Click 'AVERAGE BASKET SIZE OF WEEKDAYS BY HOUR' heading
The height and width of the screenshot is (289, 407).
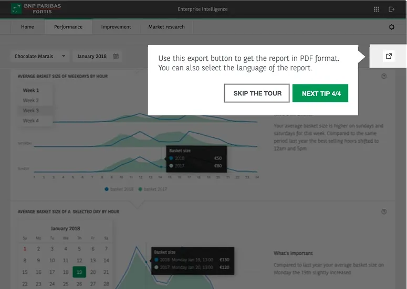coord(62,76)
